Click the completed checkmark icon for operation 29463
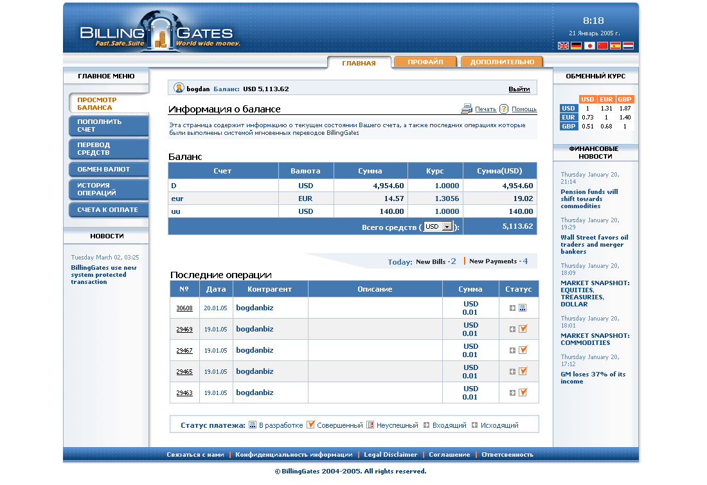 [523, 392]
